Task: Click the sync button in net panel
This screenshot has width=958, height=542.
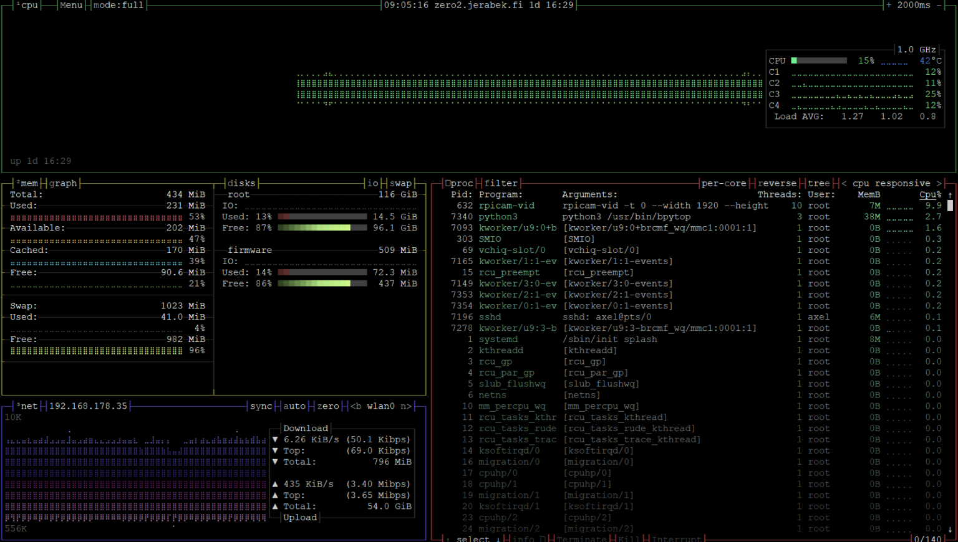Action: click(x=261, y=406)
